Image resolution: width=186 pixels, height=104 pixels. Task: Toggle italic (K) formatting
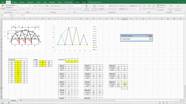point(22,9)
